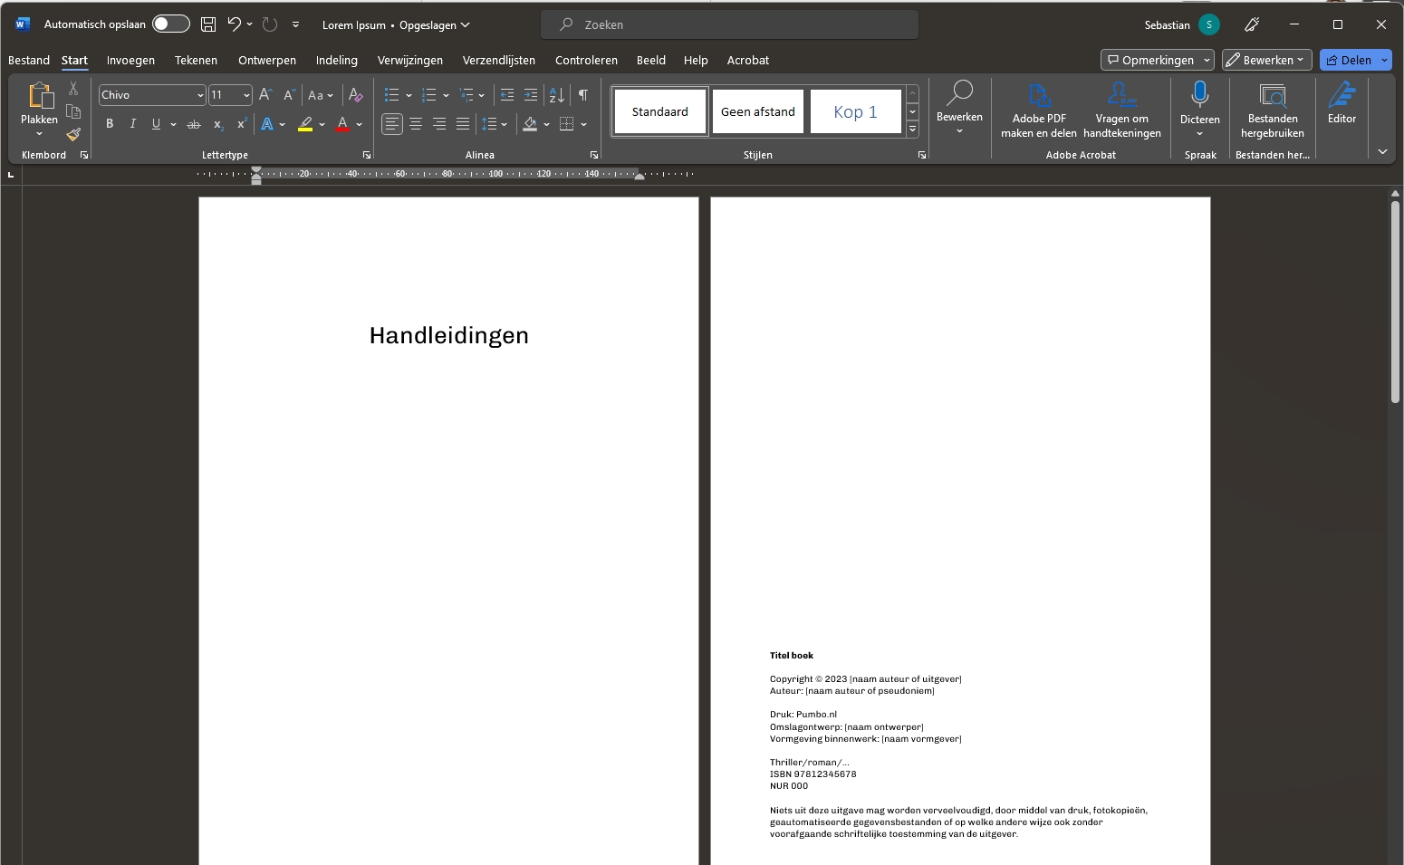This screenshot has width=1404, height=865.
Task: Switch to the Ontwerpen tab
Action: coord(267,60)
